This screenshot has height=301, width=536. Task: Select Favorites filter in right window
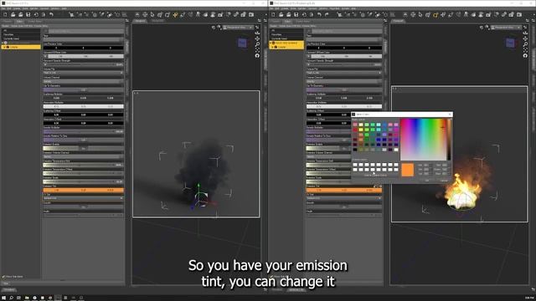(x=276, y=34)
